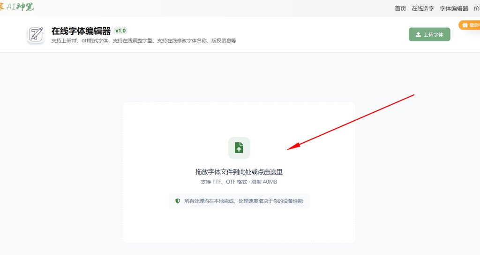Click the 上传字体 button
Screen dimensions: 480x255
[x=429, y=34]
